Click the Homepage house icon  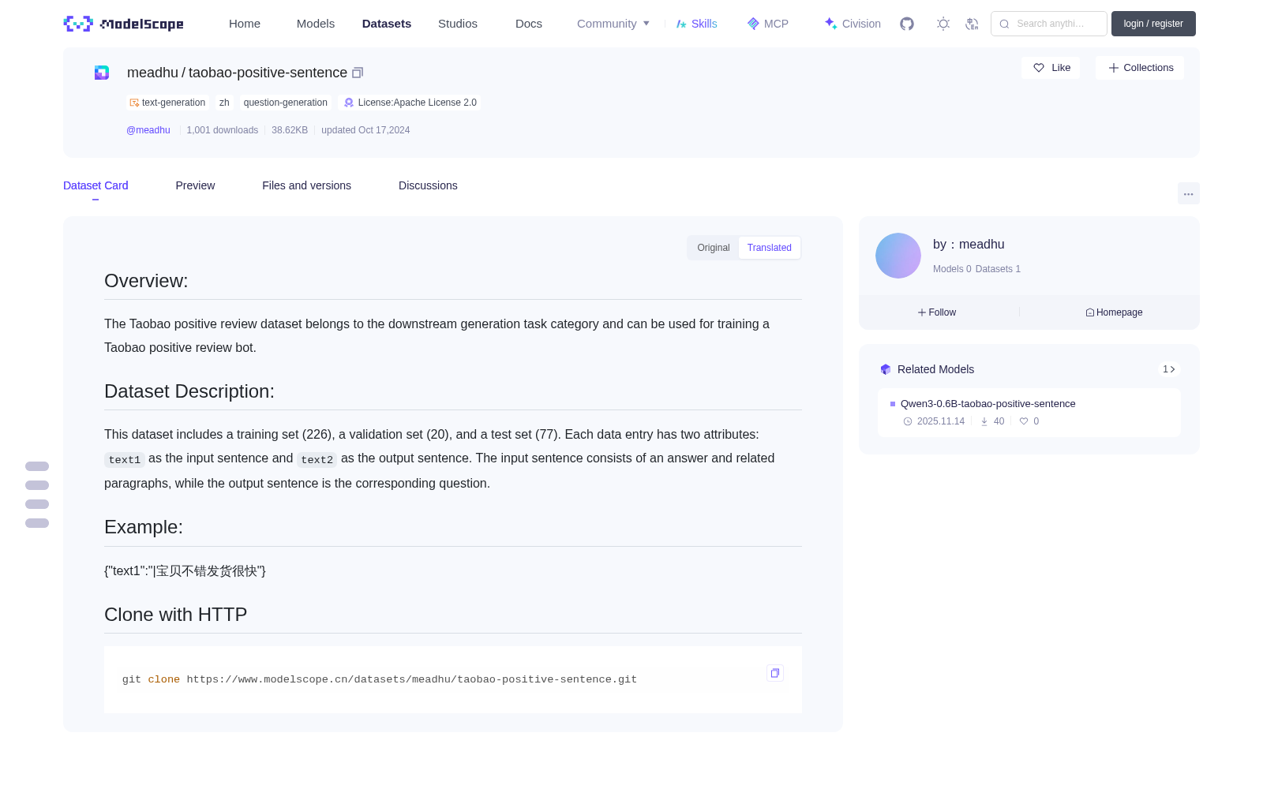[1090, 312]
